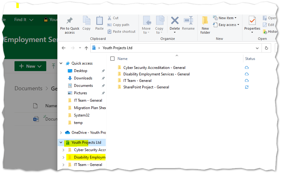The width and height of the screenshot is (281, 174).
Task: Expand IT Team - General under Youth Projects
Action: pos(63,165)
